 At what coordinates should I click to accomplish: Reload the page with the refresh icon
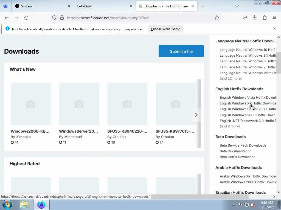coord(26,18)
